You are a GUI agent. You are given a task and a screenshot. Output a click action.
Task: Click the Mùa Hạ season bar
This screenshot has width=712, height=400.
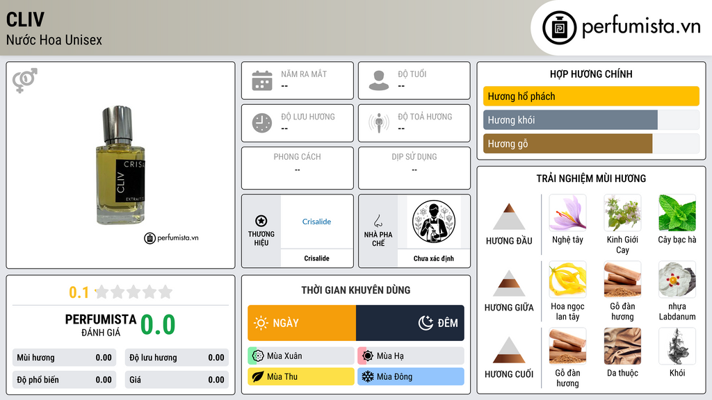pyautogui.click(x=411, y=356)
